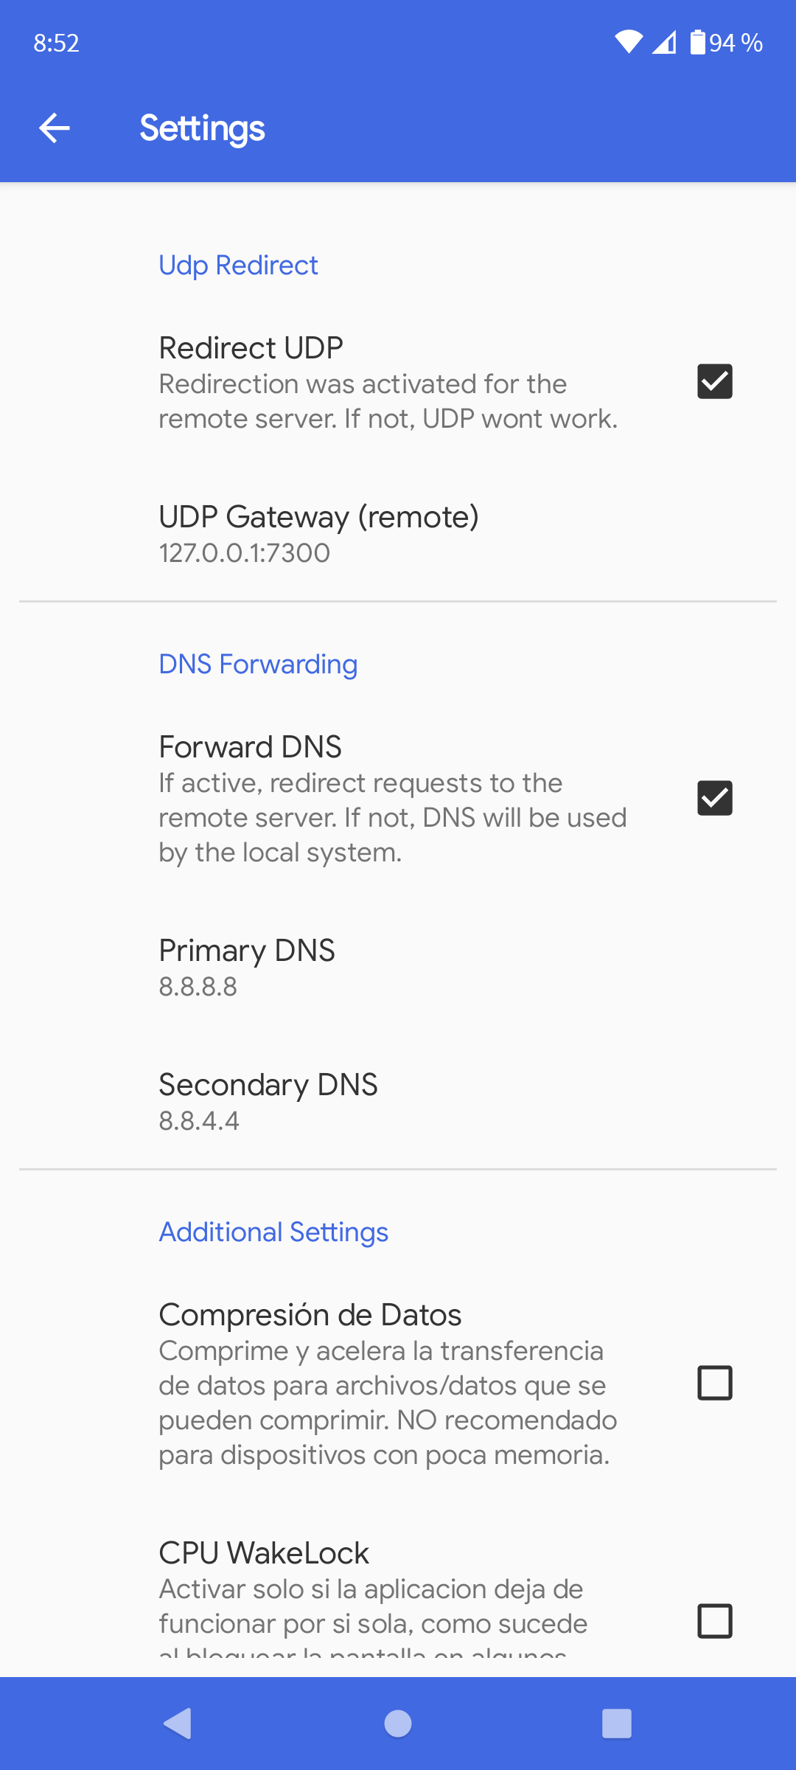Go back using the arrow in Settings header

(55, 128)
